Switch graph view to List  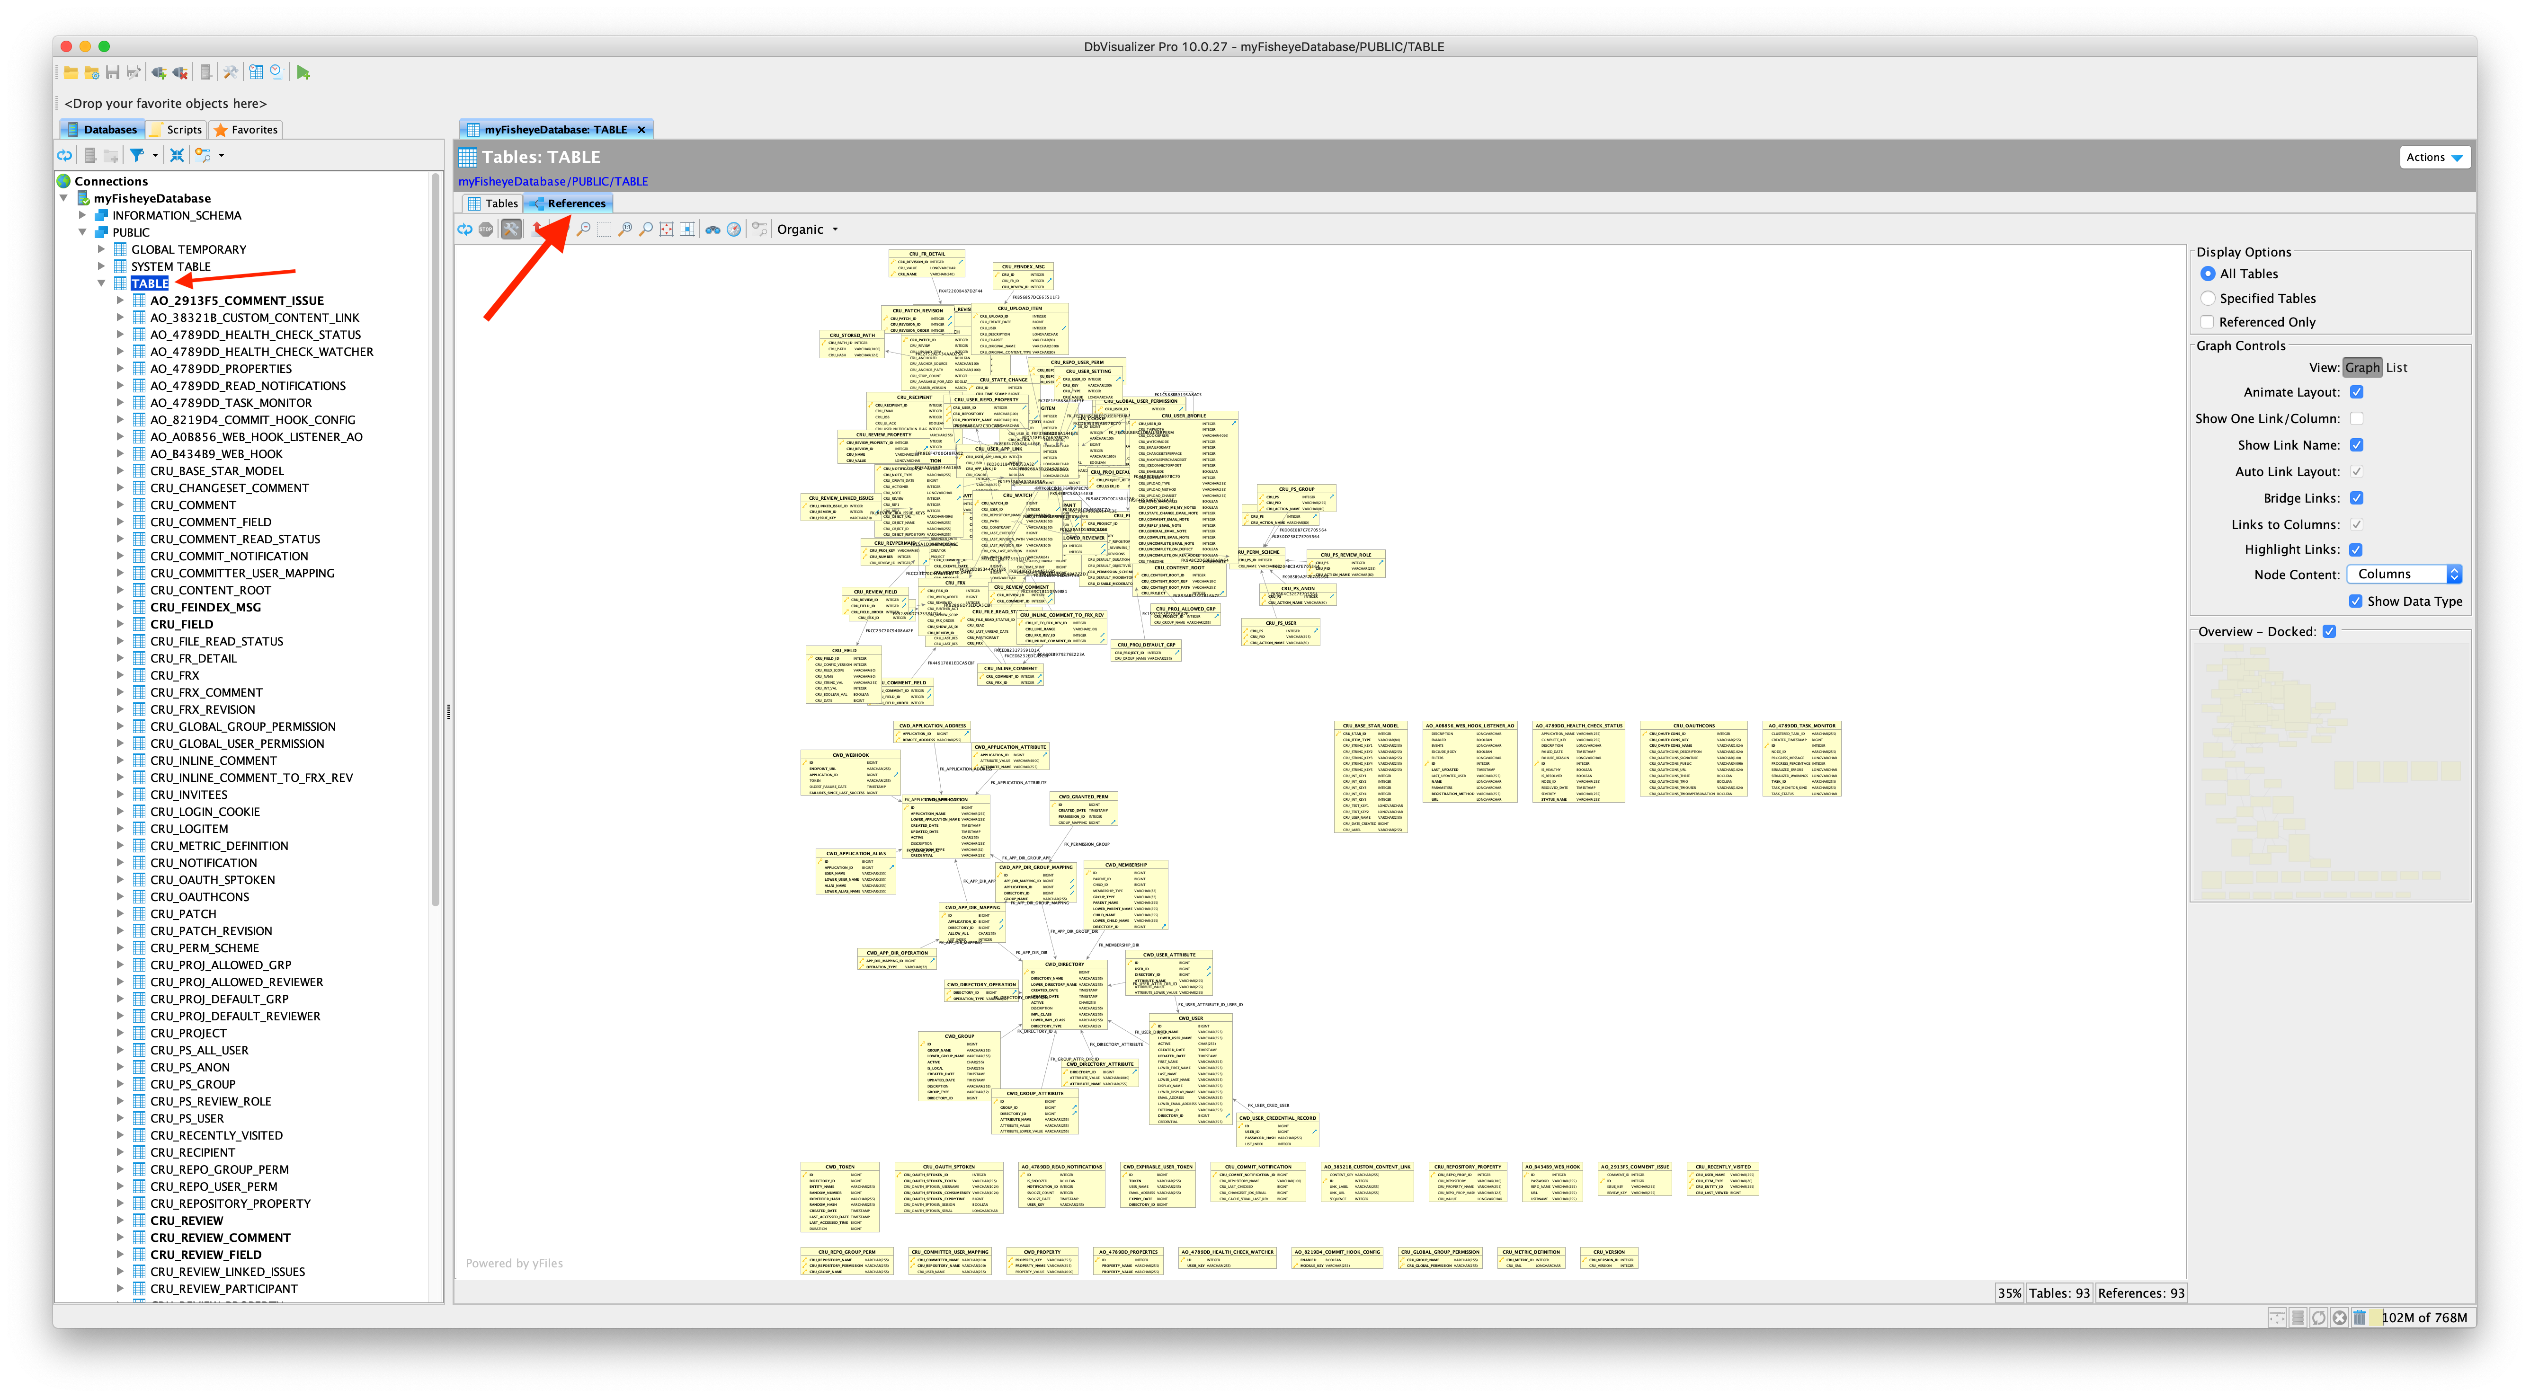(x=2396, y=368)
